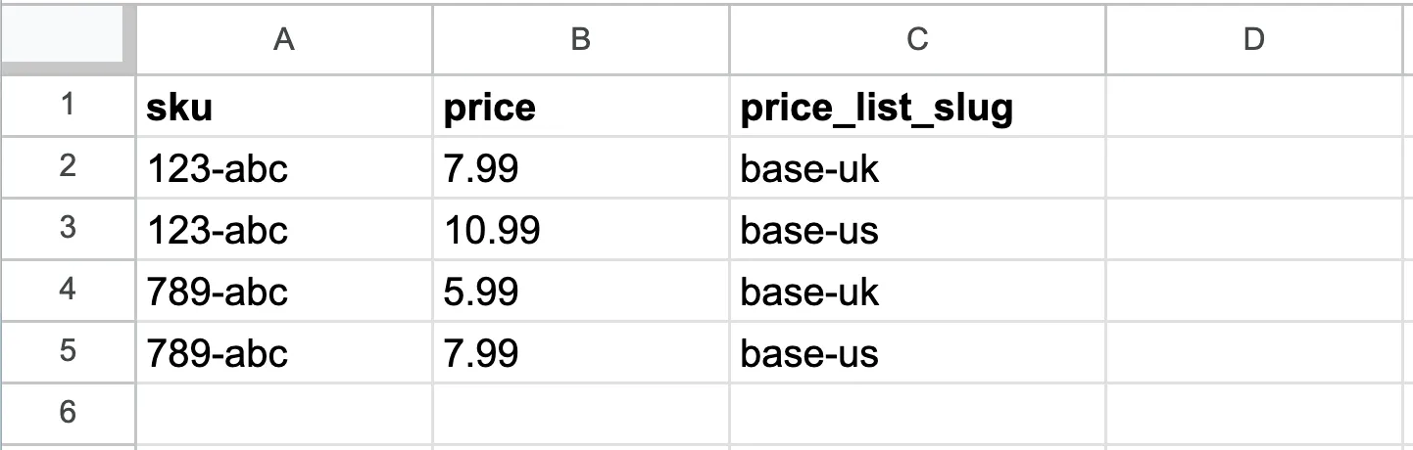Select column C header
This screenshot has width=1413, height=450.
click(x=917, y=38)
